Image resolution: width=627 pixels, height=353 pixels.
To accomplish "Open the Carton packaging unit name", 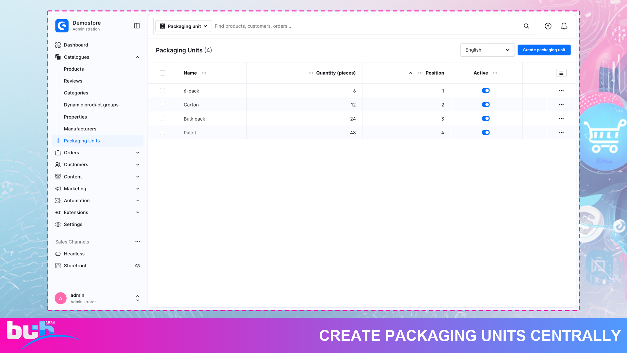I will tap(191, 105).
